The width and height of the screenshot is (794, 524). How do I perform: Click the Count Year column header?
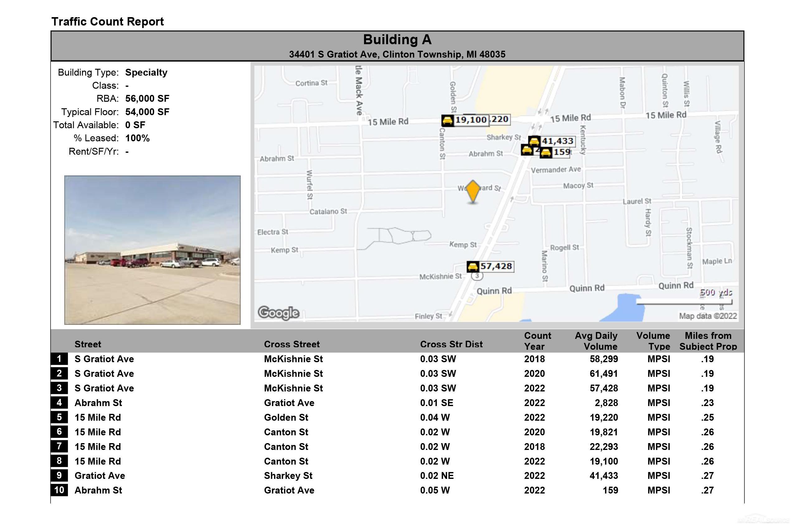click(x=537, y=341)
